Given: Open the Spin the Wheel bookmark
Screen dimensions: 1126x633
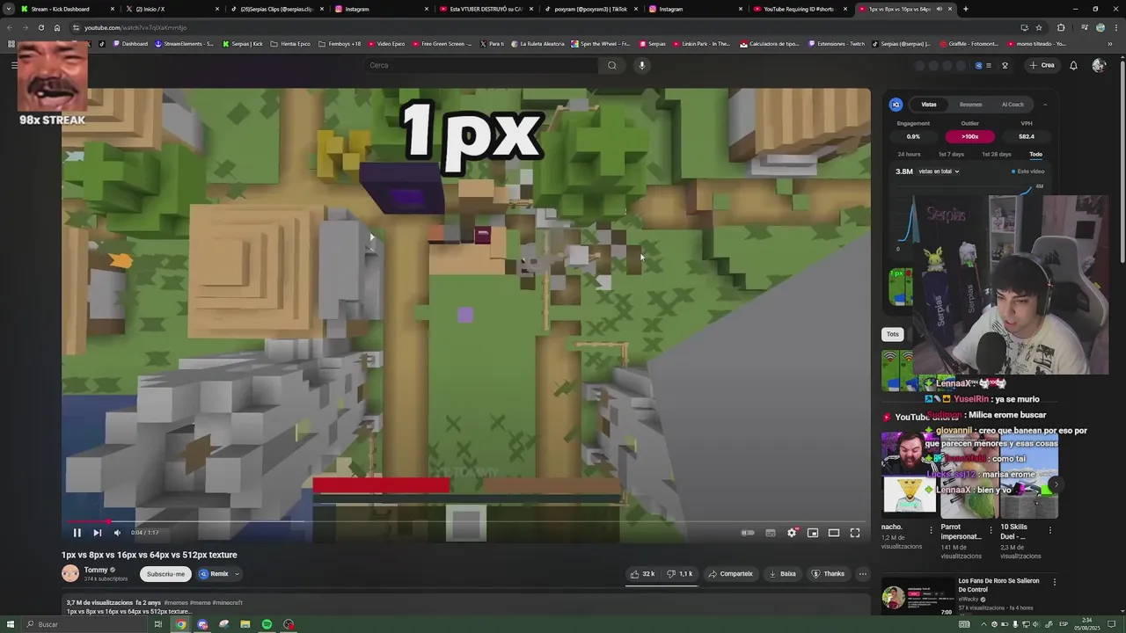Looking at the screenshot, I should click(600, 43).
